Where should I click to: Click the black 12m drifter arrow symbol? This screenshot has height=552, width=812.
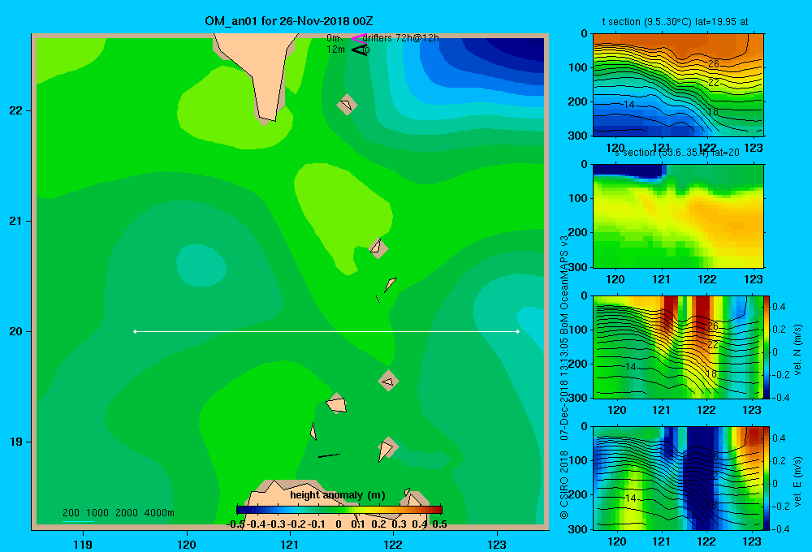click(360, 50)
